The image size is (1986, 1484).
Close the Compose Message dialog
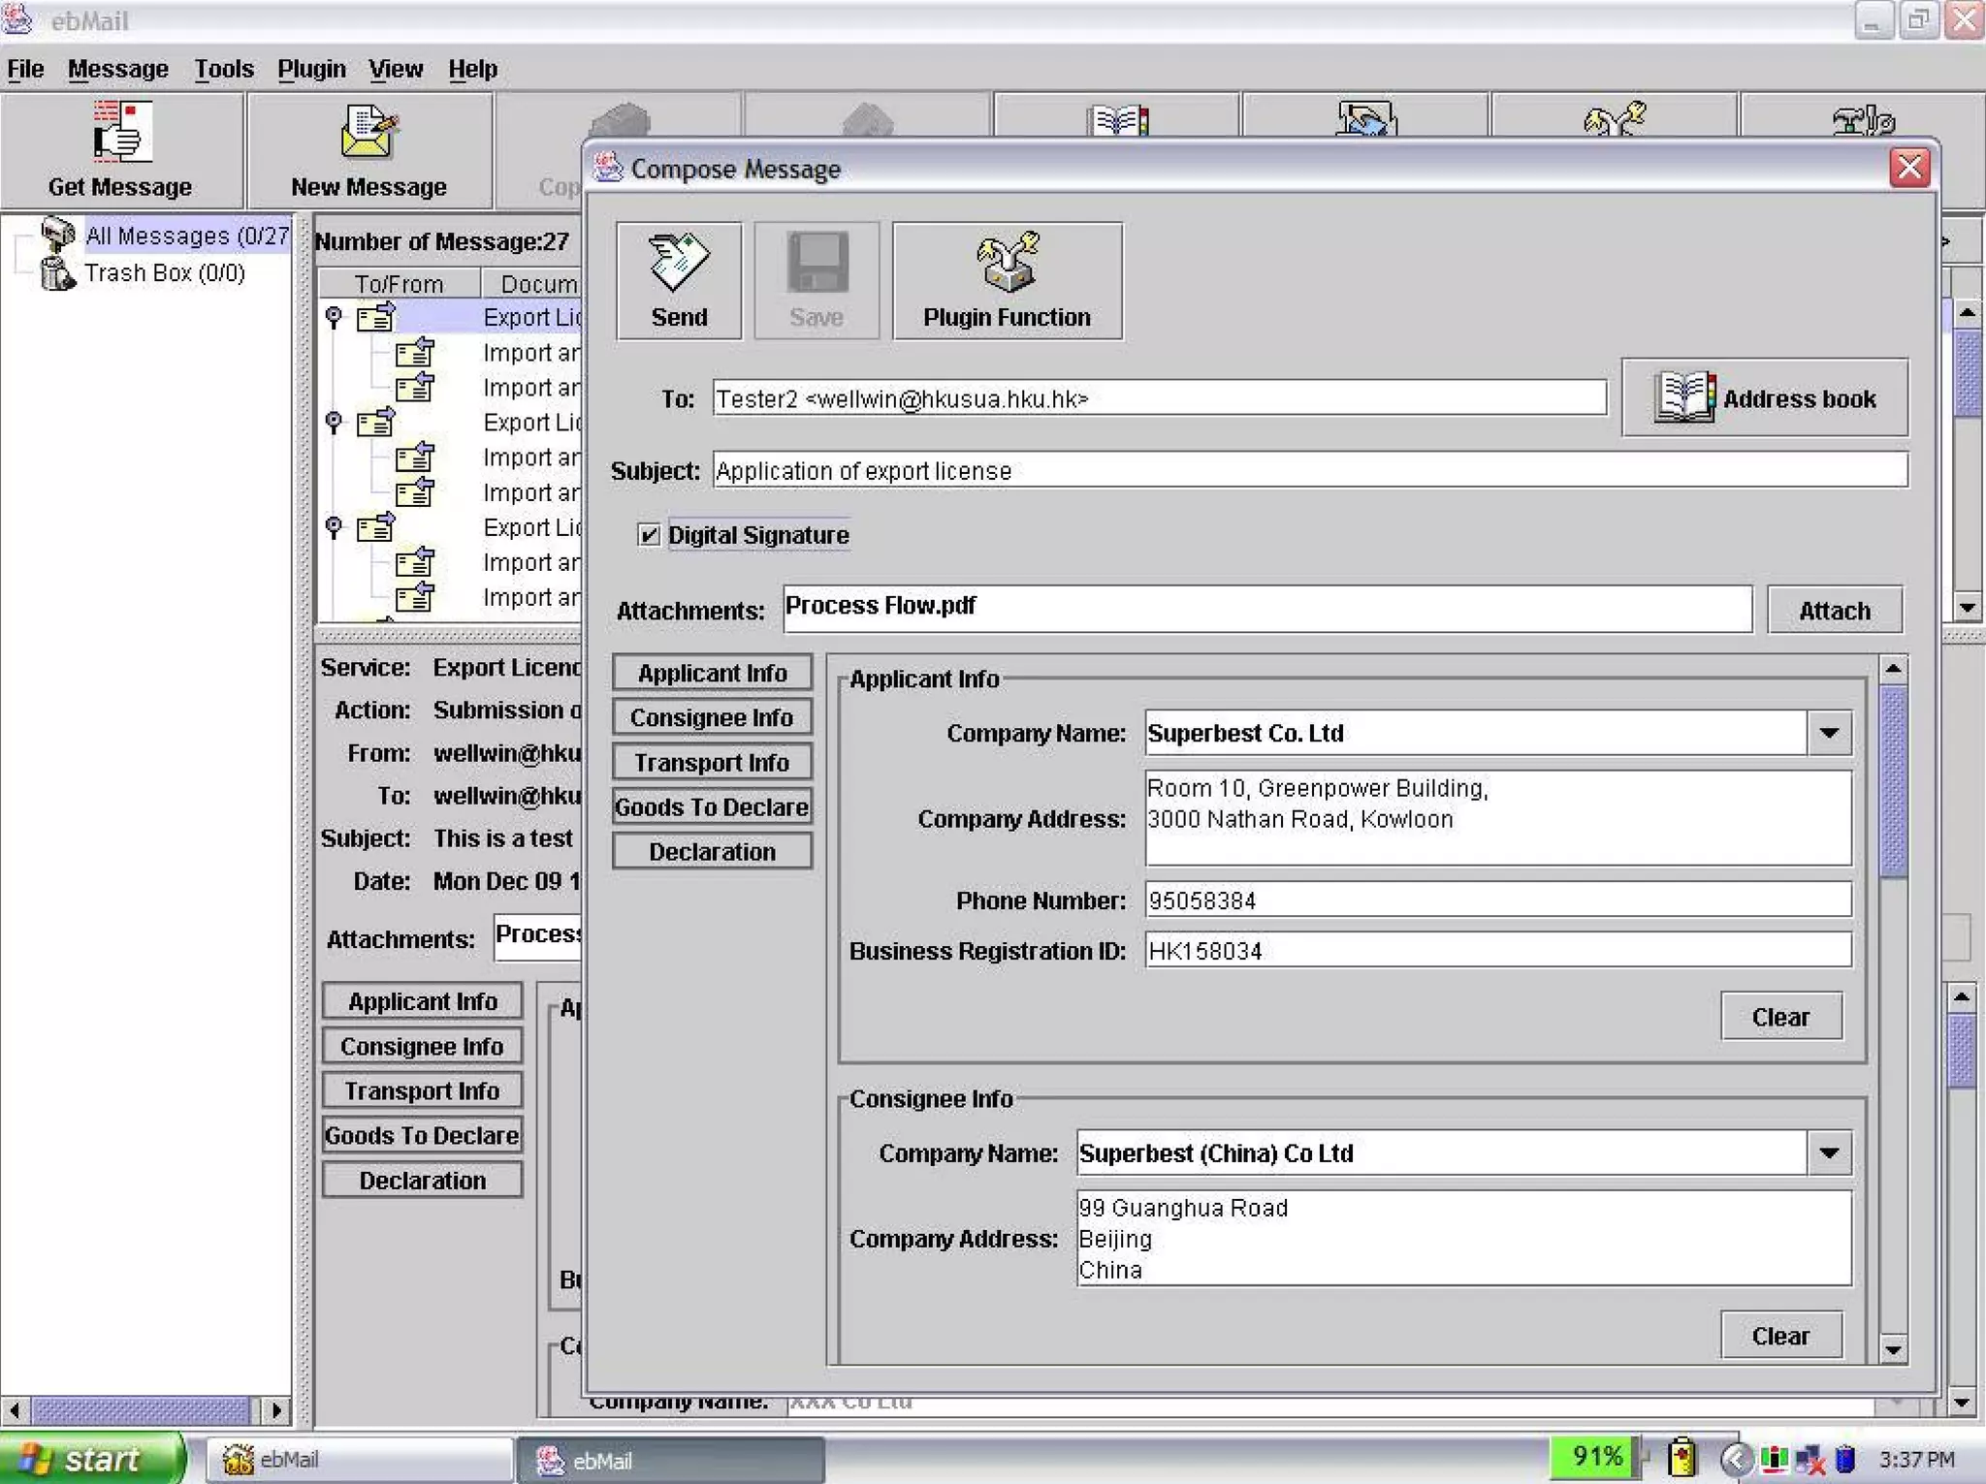pos(1909,168)
